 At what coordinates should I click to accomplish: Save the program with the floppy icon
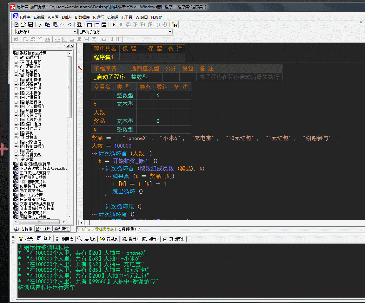[30, 24]
